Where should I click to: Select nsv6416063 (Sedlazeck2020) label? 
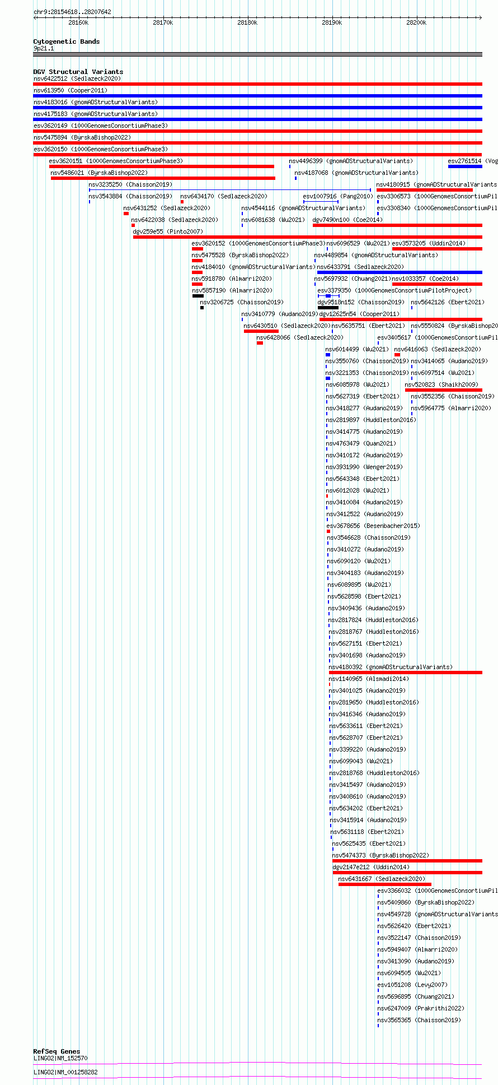point(438,349)
